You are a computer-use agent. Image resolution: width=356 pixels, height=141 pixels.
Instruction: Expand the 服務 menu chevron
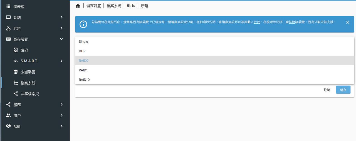pos(61,105)
